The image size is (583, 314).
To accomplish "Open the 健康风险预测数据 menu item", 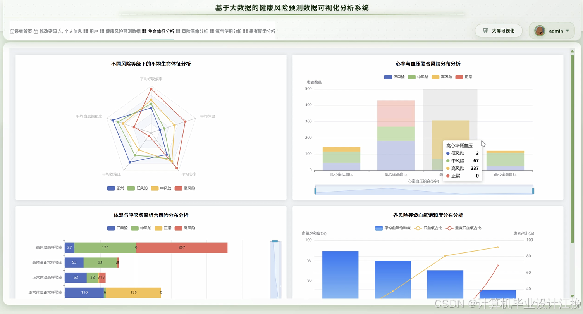I will coord(120,31).
